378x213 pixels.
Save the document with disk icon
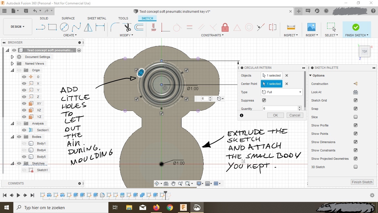(26, 11)
